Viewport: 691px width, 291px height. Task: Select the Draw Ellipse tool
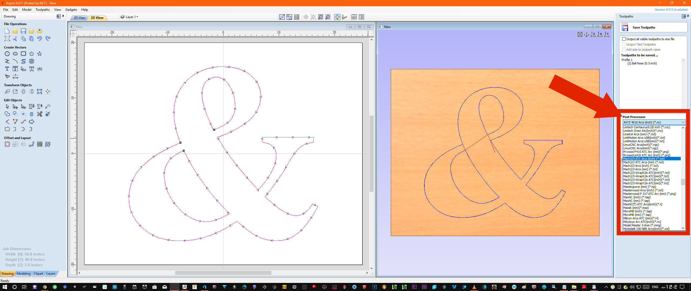click(x=15, y=54)
